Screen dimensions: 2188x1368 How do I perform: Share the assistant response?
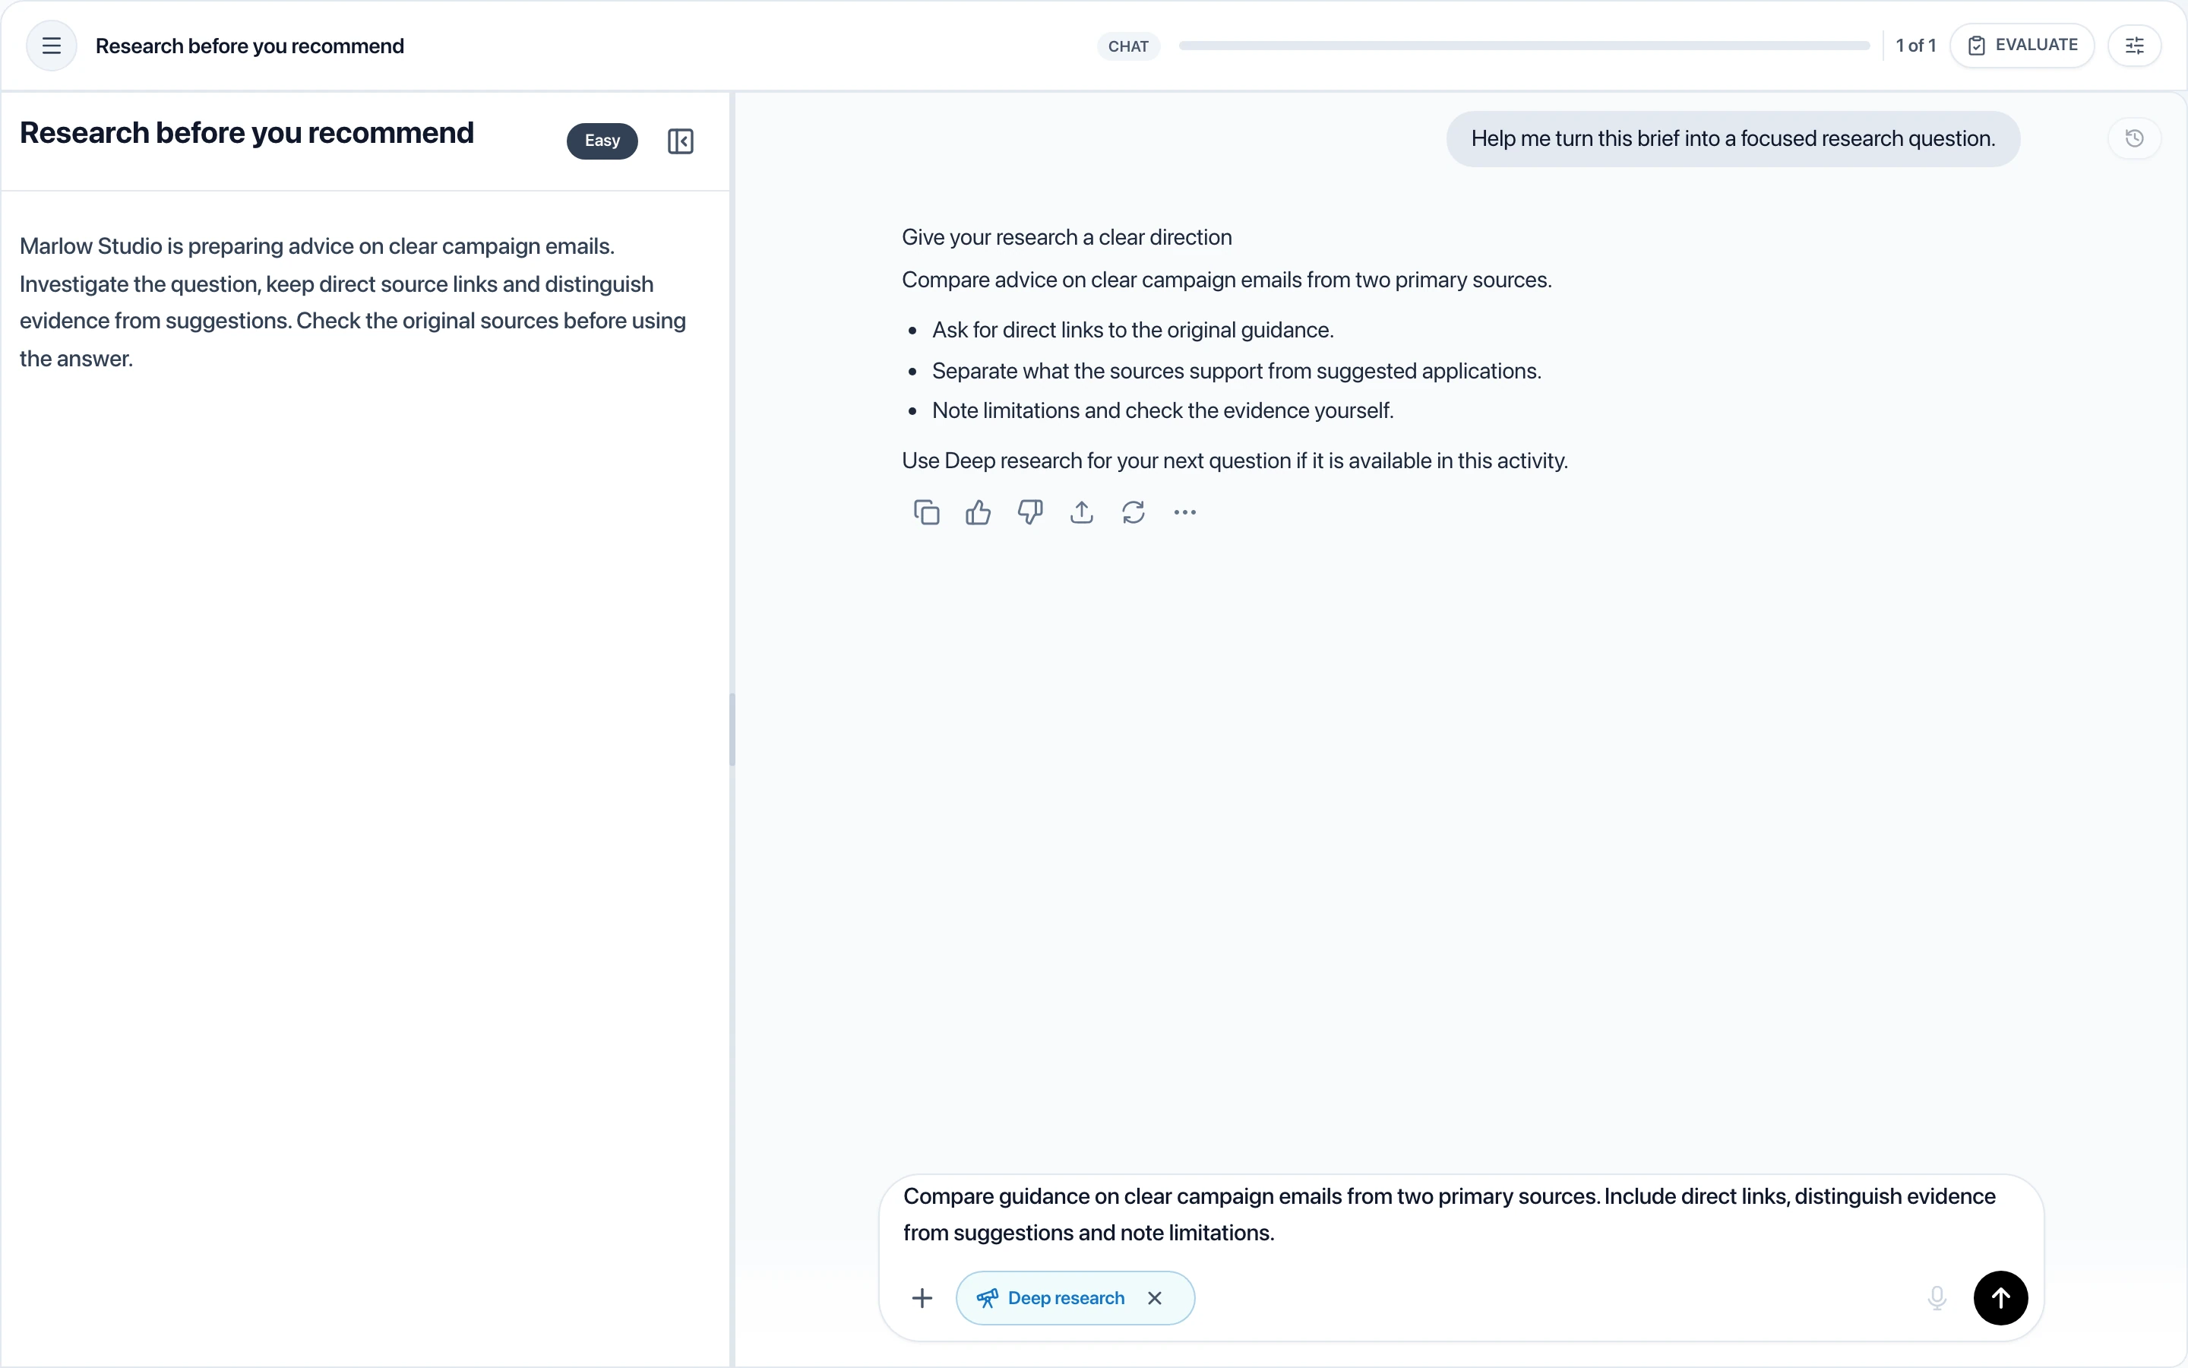point(1081,512)
